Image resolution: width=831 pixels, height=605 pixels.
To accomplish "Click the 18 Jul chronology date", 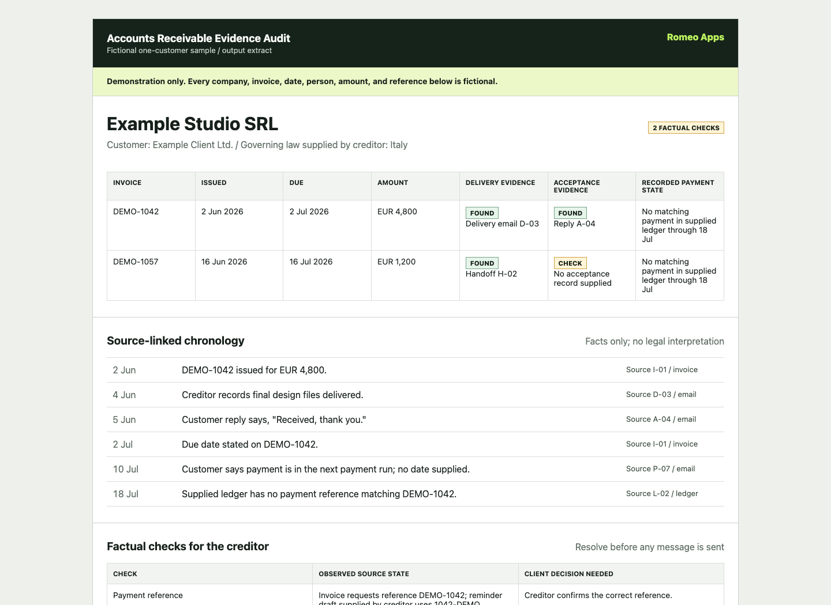I will [x=126, y=494].
